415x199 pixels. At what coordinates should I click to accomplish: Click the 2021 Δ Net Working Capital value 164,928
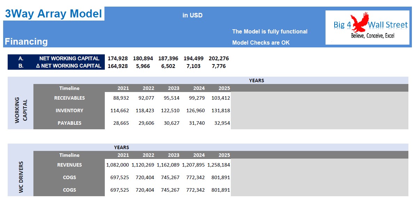(x=118, y=66)
